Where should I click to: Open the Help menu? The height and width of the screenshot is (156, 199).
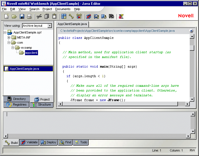click(x=77, y=9)
